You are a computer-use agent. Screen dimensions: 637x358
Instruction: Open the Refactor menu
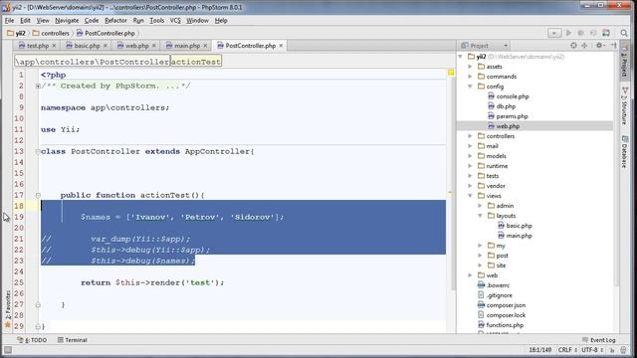[115, 20]
